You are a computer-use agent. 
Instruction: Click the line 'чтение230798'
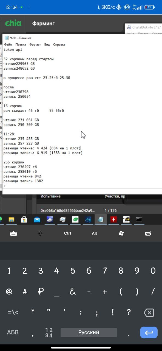(16, 92)
